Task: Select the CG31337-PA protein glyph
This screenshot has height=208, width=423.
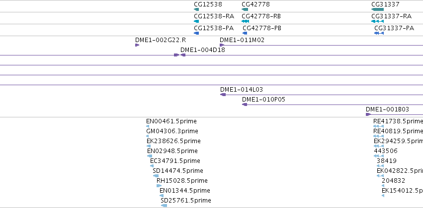Action: coord(379,33)
